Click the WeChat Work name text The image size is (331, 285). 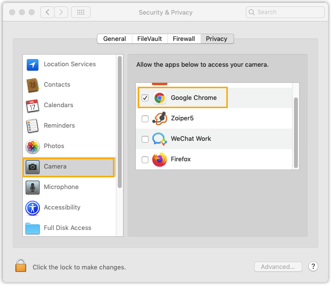click(x=191, y=139)
